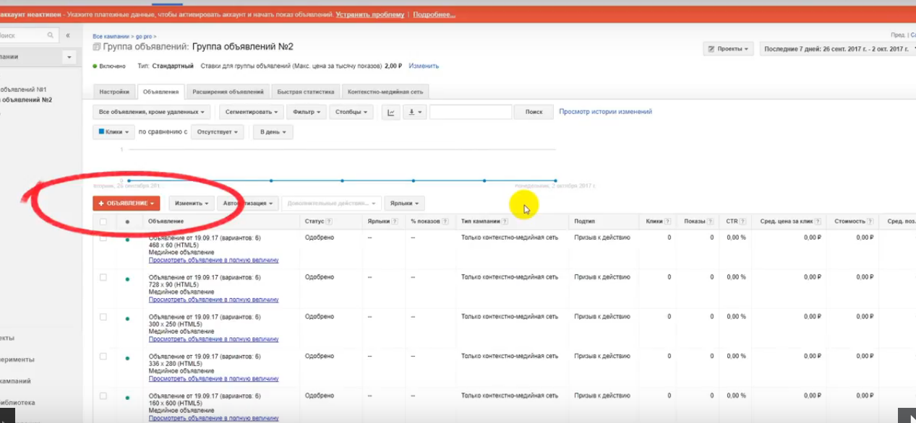Screen dimensions: 916x423
Task: Open the blue Клики metric selector
Action: [x=114, y=132]
